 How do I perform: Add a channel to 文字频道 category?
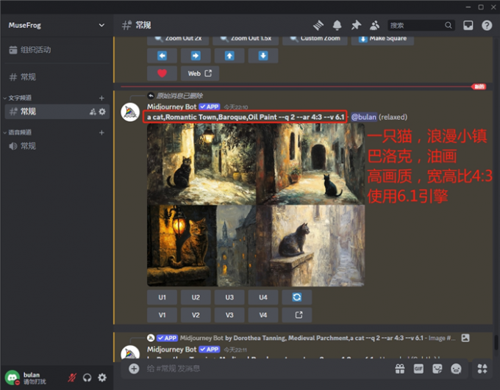[101, 98]
